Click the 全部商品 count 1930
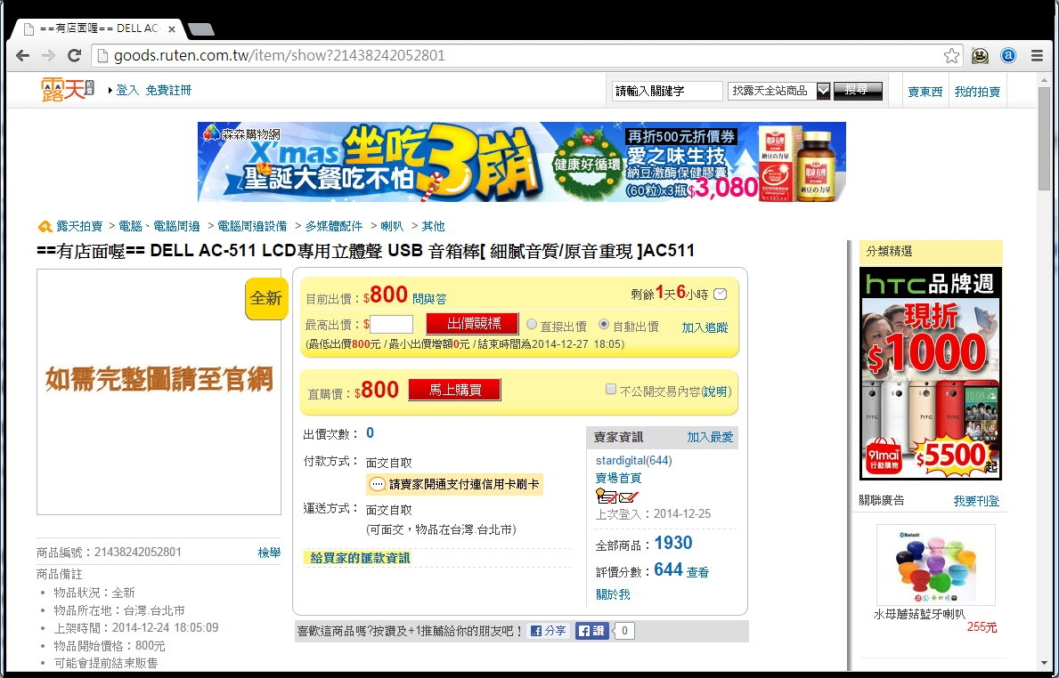The height and width of the screenshot is (678, 1059). tap(673, 543)
